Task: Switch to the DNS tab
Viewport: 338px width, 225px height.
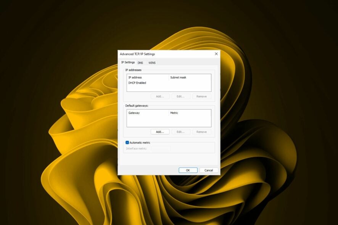Action: point(141,63)
